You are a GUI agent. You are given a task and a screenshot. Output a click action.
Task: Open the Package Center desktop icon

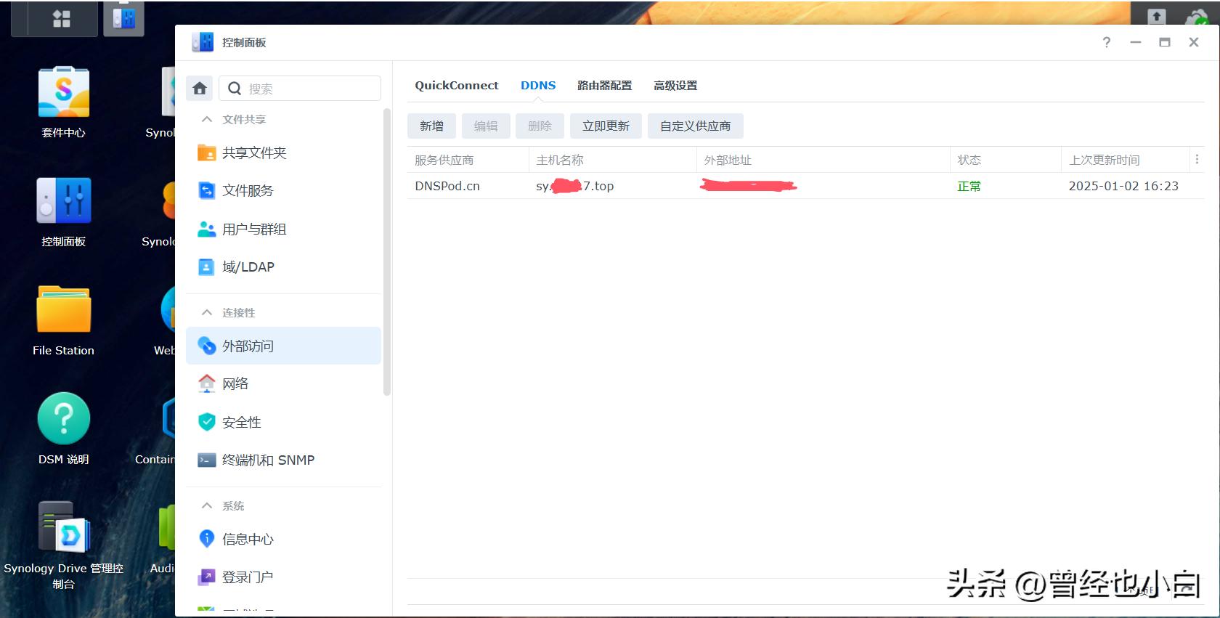pos(64,93)
